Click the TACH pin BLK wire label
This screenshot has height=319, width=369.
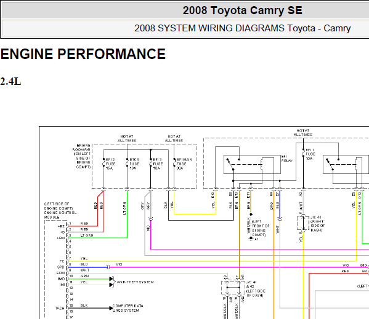84,305
